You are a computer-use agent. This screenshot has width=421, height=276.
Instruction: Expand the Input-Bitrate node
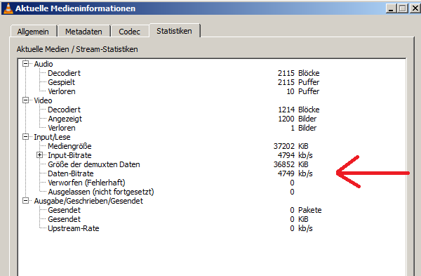[x=39, y=155]
